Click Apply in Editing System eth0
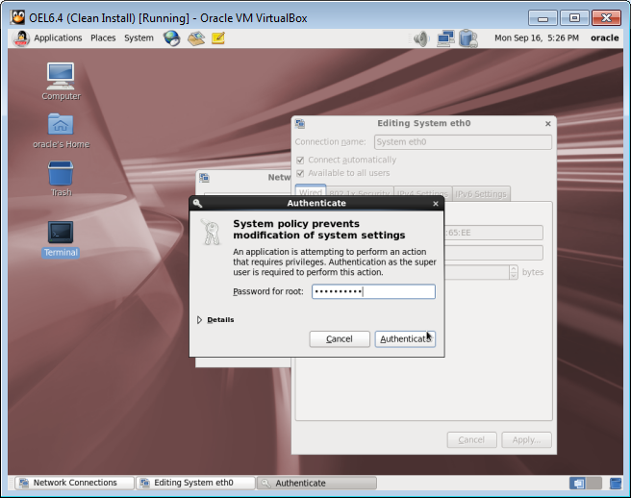Image resolution: width=631 pixels, height=498 pixels. tap(526, 440)
